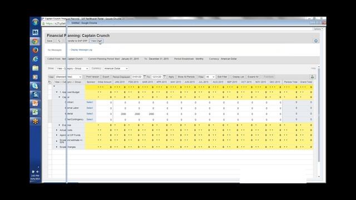This screenshot has height=200, width=356.
Task: Open Internet Explorer from the taskbar
Action: 35,59
